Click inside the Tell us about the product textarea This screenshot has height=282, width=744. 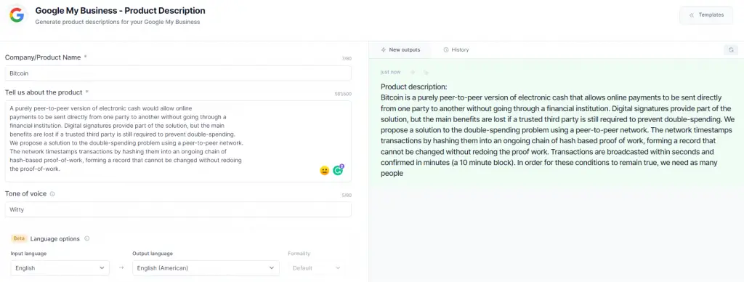point(179,141)
